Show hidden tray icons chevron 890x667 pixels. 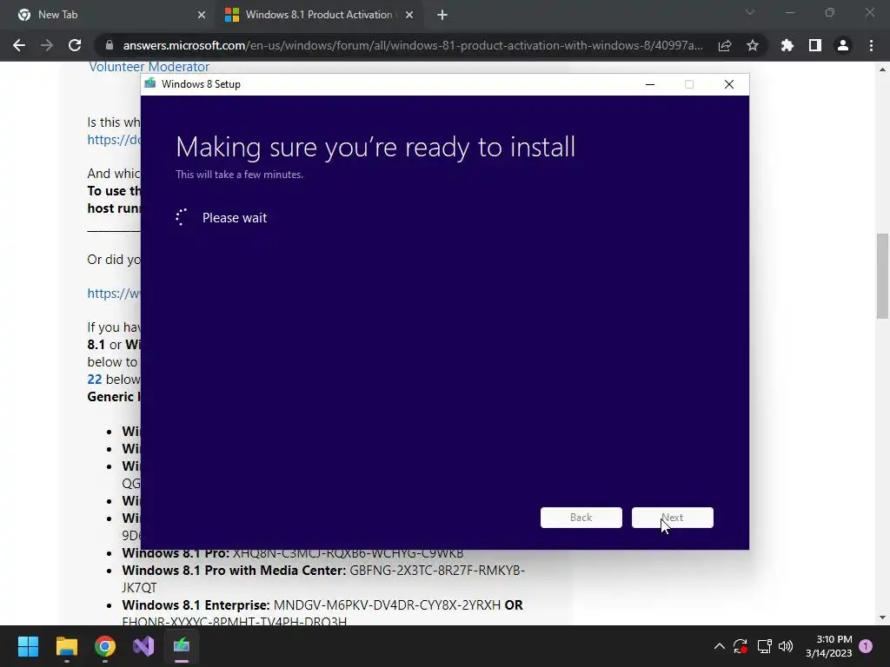pyautogui.click(x=719, y=646)
